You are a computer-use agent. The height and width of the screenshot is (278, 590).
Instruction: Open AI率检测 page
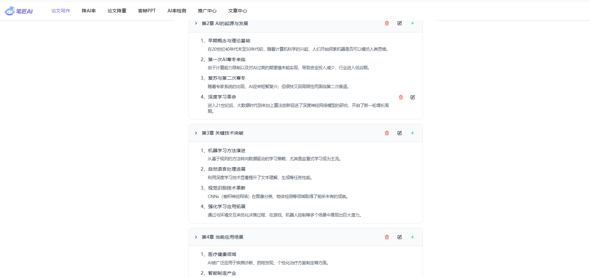coord(177,11)
